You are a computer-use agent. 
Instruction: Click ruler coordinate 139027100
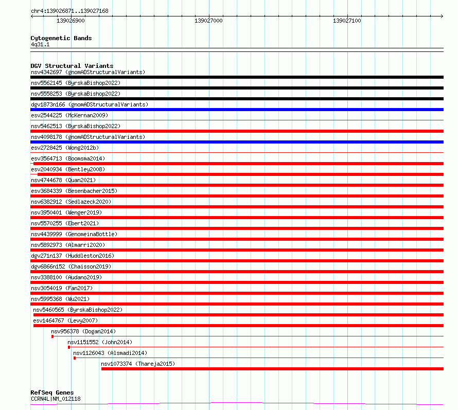click(x=347, y=21)
